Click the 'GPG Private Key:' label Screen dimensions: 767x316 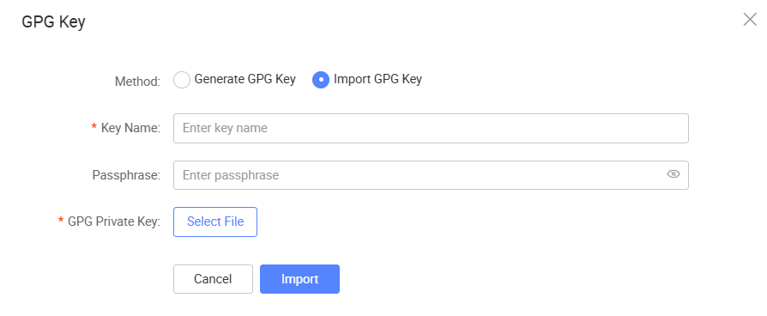click(114, 222)
